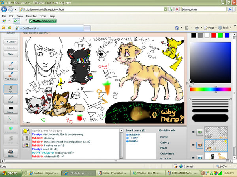Select the Blur tool
The image size is (237, 177).
[11, 140]
